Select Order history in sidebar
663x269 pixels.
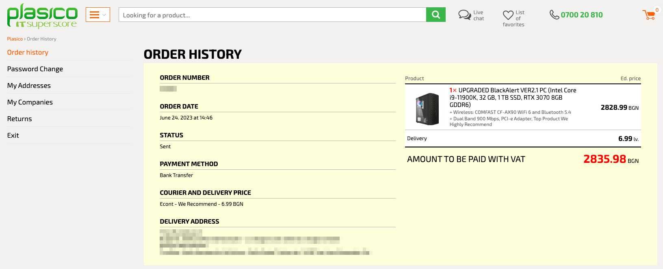click(28, 52)
